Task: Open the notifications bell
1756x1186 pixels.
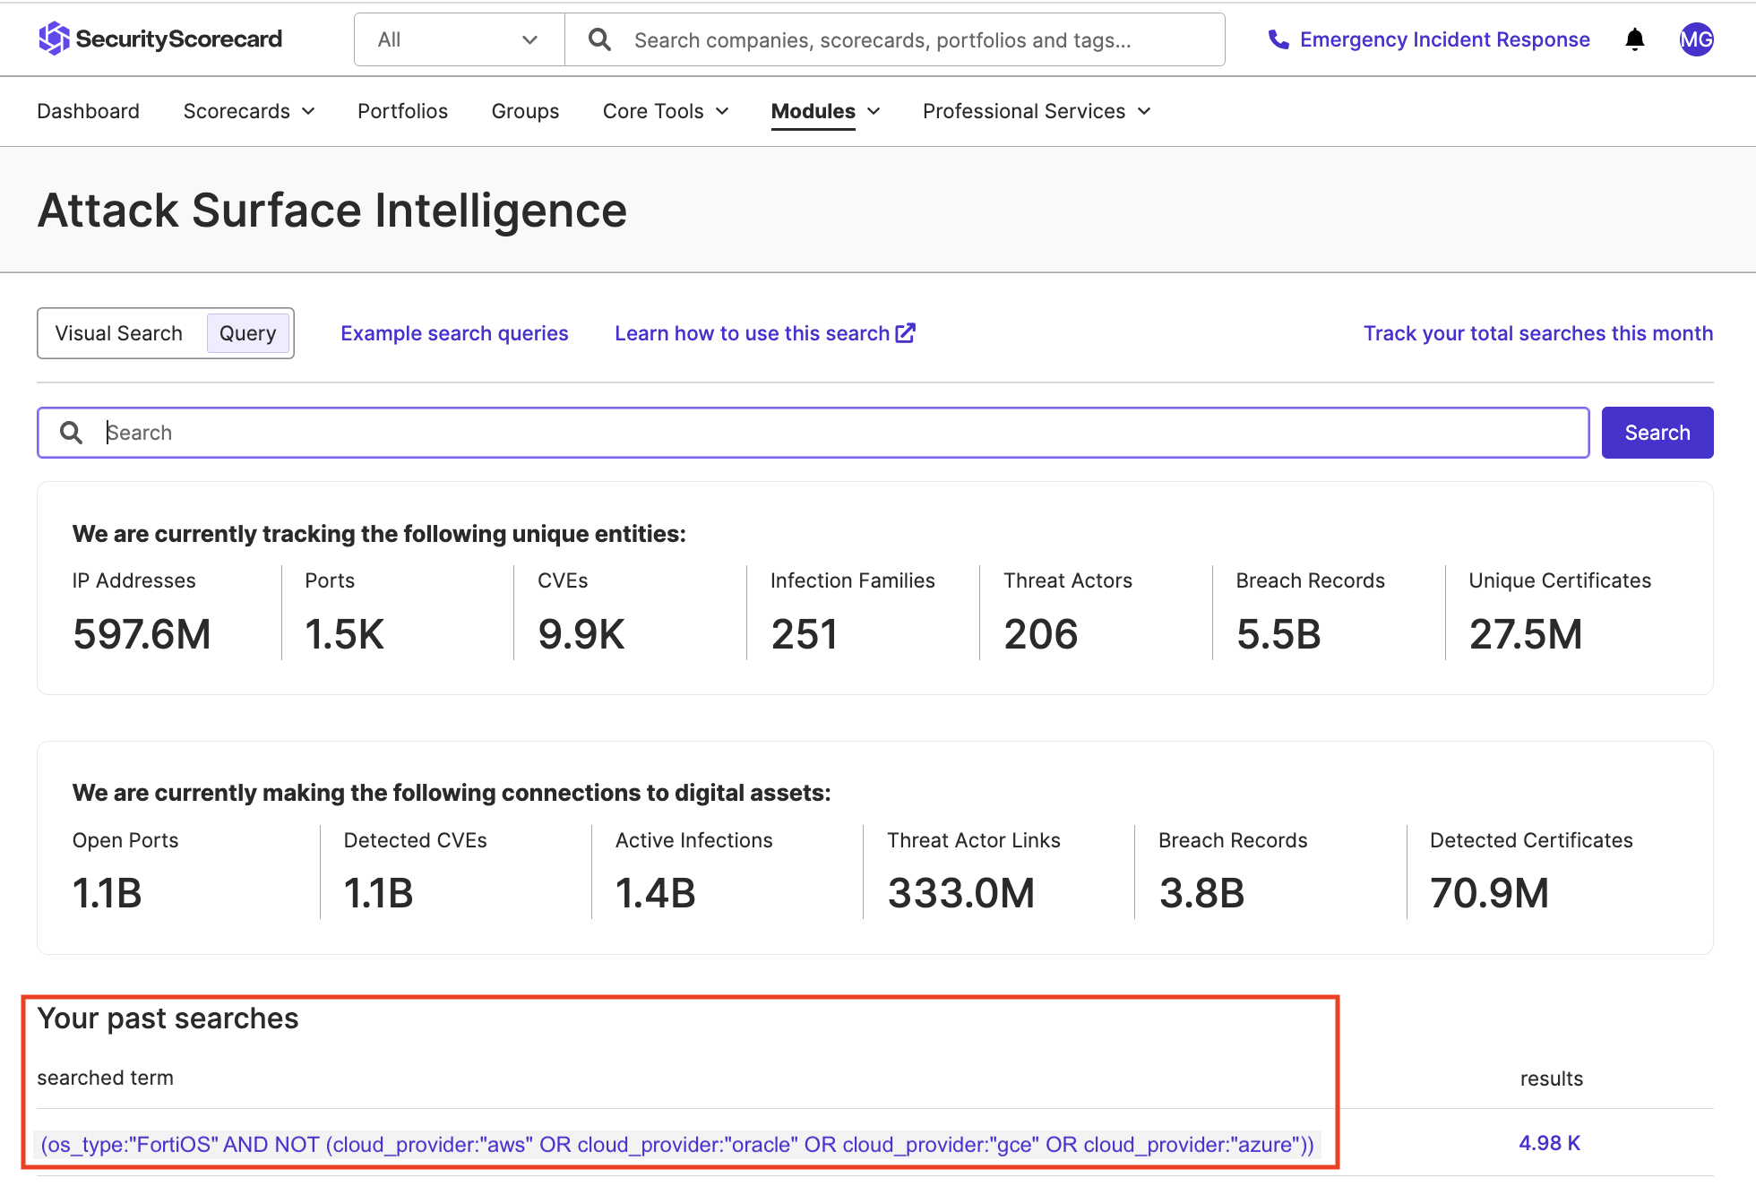Action: 1634,39
